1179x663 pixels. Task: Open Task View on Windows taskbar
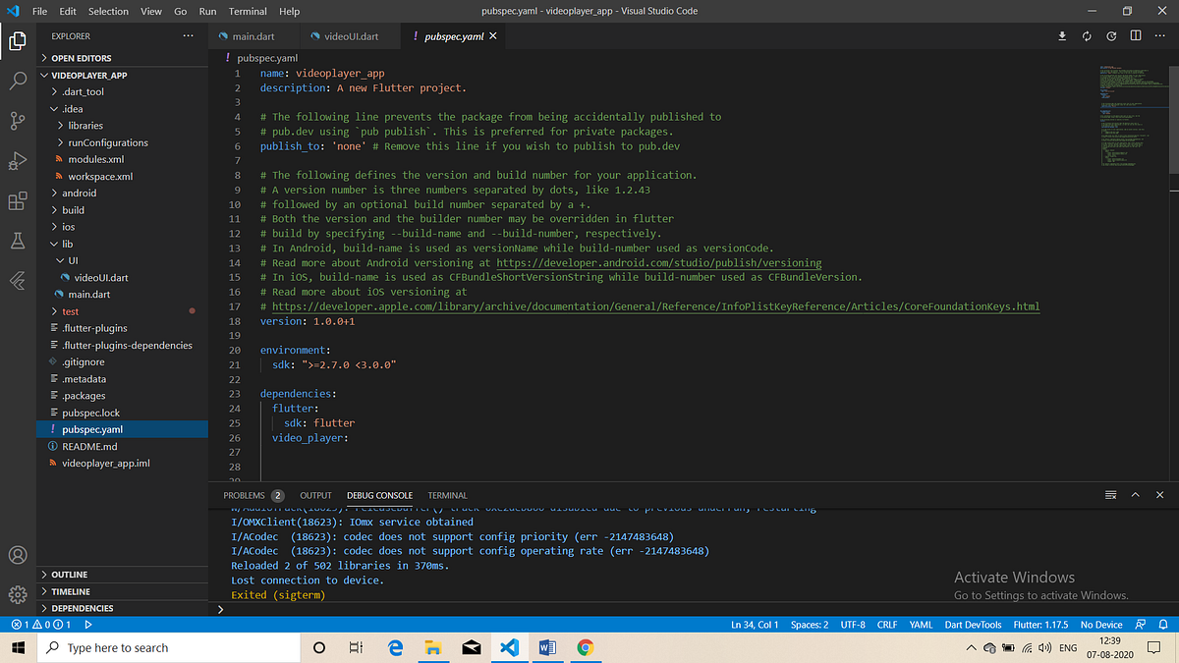tap(357, 648)
